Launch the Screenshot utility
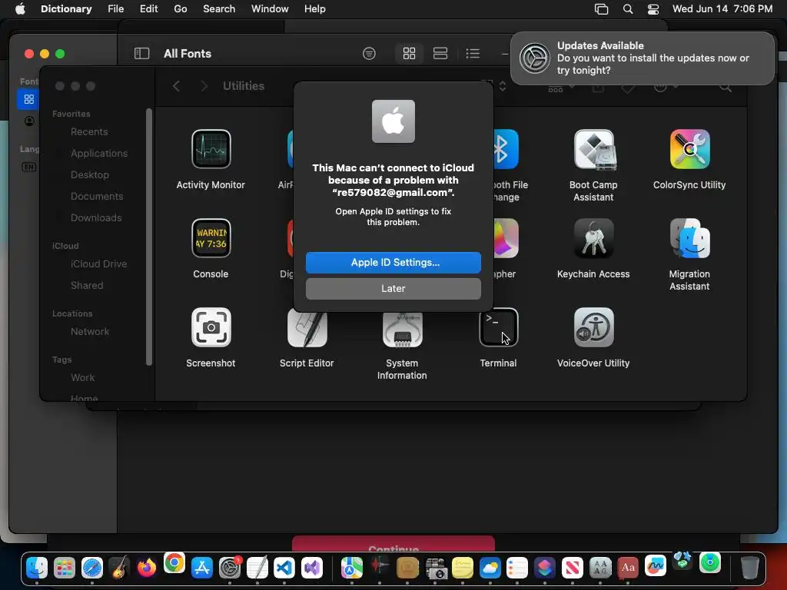This screenshot has height=590, width=787. [x=211, y=327]
